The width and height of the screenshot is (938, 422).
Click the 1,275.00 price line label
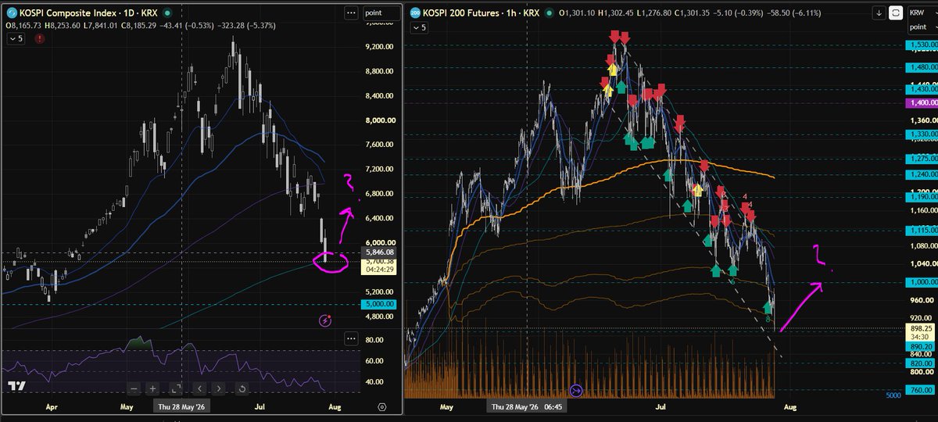921,159
